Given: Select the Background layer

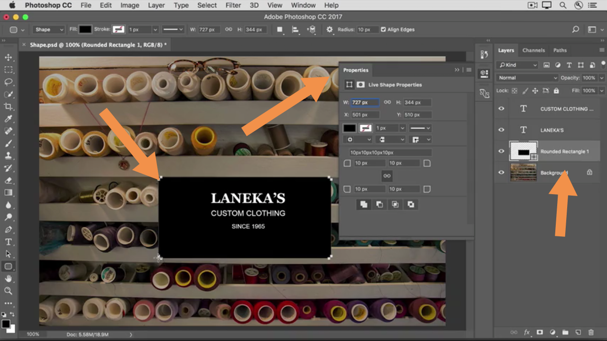Looking at the screenshot, I should tap(554, 172).
